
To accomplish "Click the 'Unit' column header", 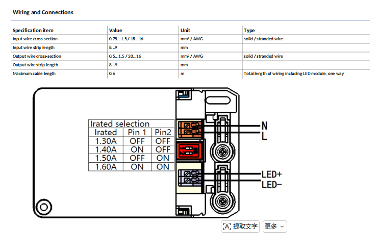I will (185, 30).
